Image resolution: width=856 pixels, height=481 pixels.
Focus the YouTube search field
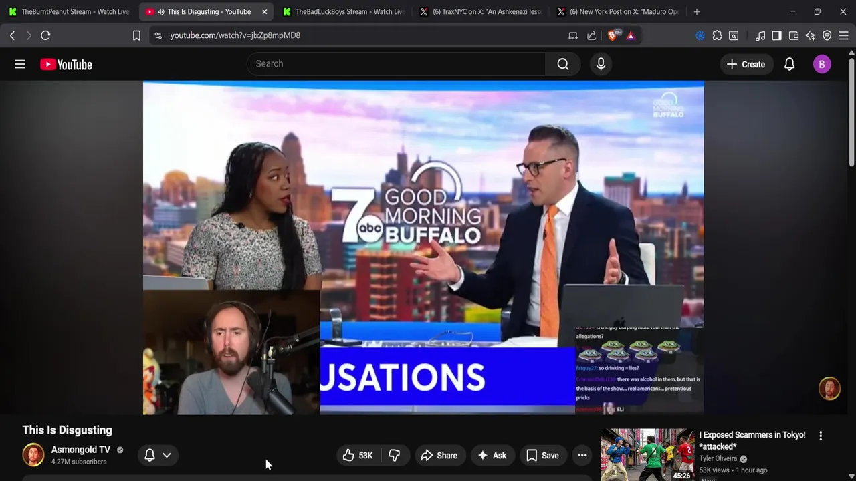[396, 64]
